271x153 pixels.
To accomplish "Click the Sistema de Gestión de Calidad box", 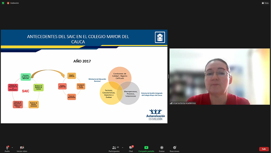I will [x=39, y=87].
